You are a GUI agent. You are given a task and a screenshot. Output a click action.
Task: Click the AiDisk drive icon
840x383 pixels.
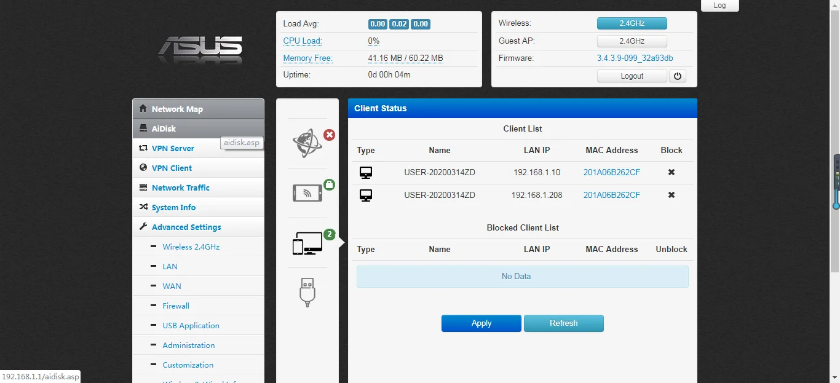pos(143,128)
